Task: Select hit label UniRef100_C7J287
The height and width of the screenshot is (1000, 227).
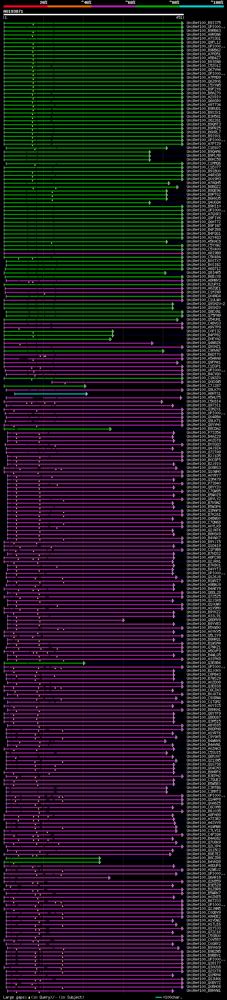Action: tap(204, 386)
